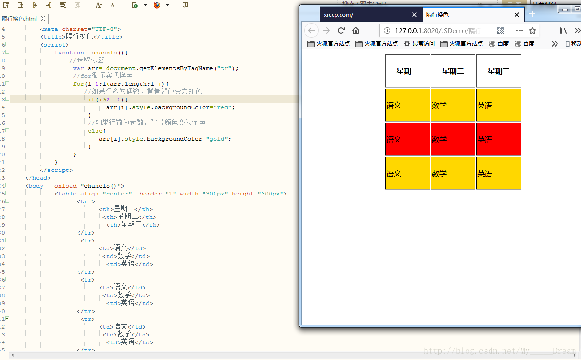Click the 星期一 table header cell
This screenshot has height=360, width=581.
(407, 71)
